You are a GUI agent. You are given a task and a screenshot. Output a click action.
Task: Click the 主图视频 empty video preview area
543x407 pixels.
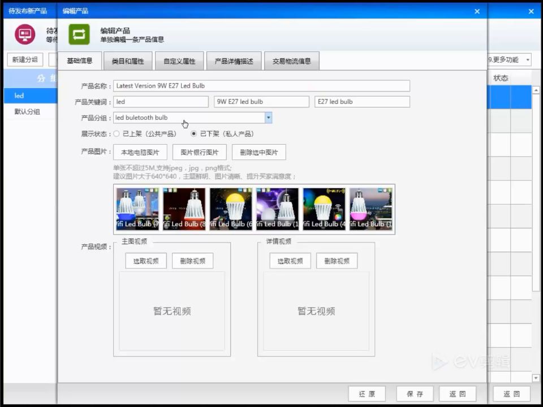[x=172, y=311]
